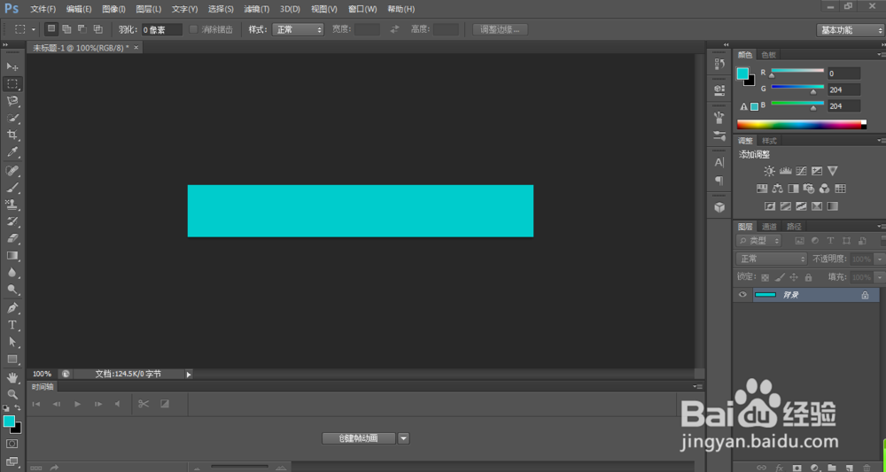Add a Channel Mixer adjustment

[824, 189]
